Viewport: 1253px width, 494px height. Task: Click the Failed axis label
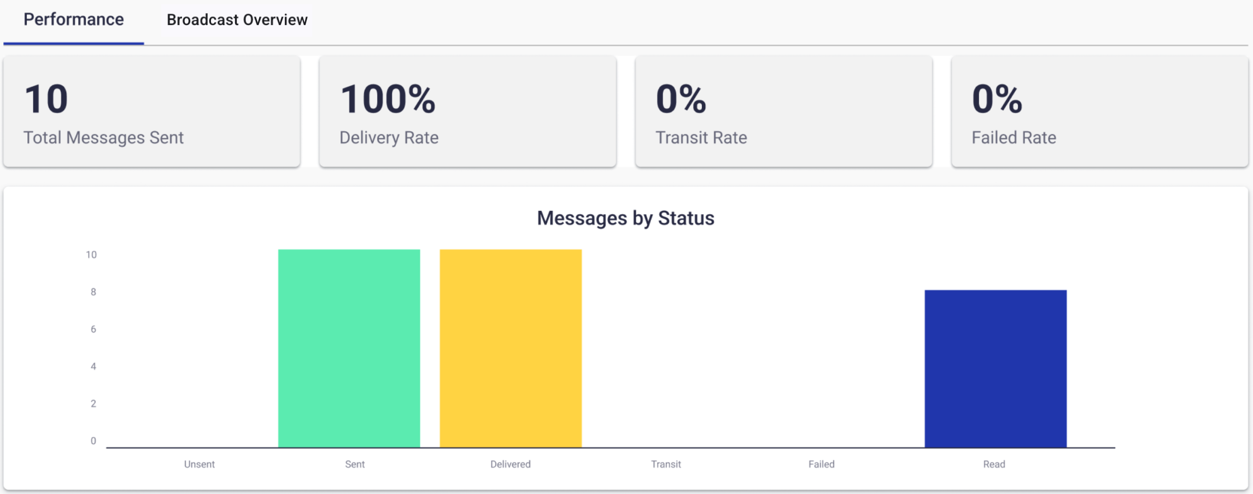[822, 464]
